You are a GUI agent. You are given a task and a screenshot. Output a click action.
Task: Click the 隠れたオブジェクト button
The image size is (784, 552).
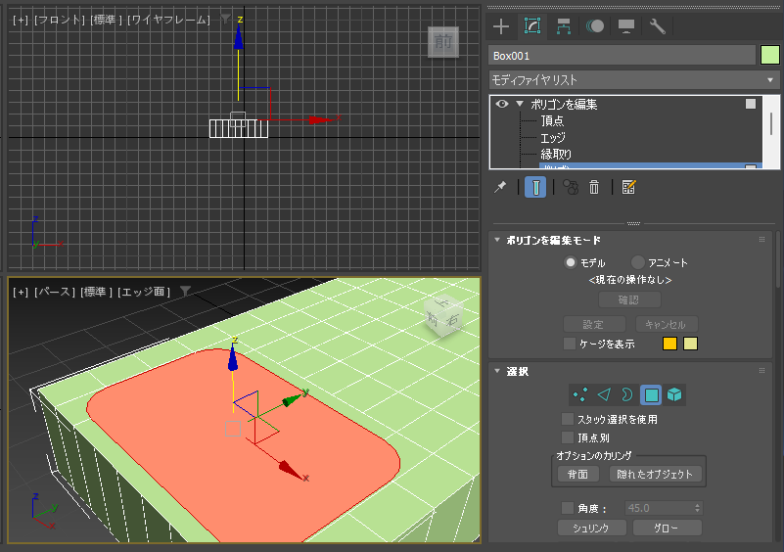click(x=655, y=474)
